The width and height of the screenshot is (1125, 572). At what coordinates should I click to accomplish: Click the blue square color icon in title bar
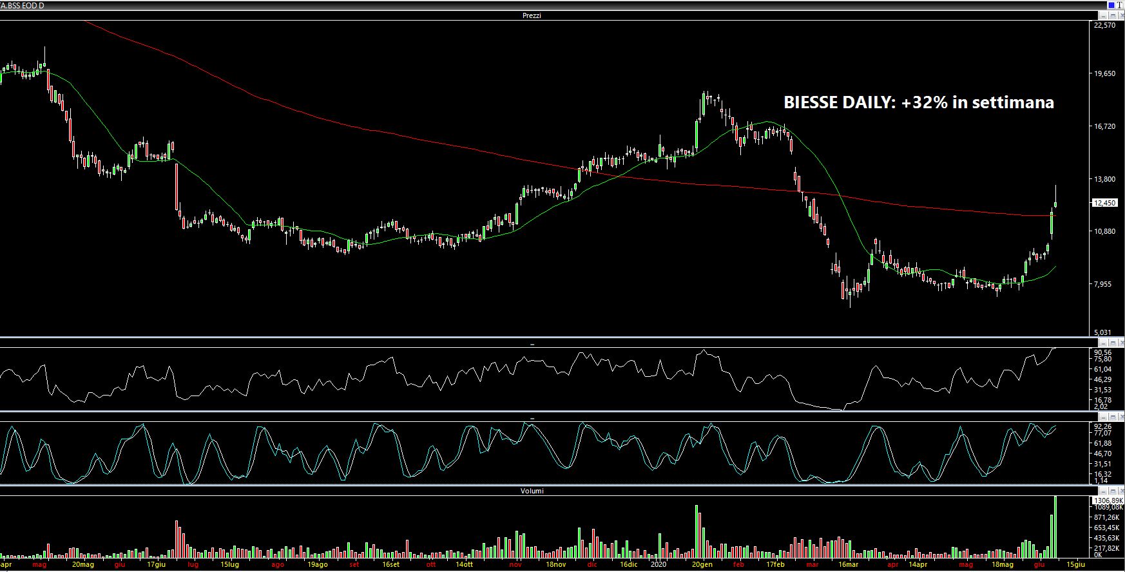tap(1111, 5)
